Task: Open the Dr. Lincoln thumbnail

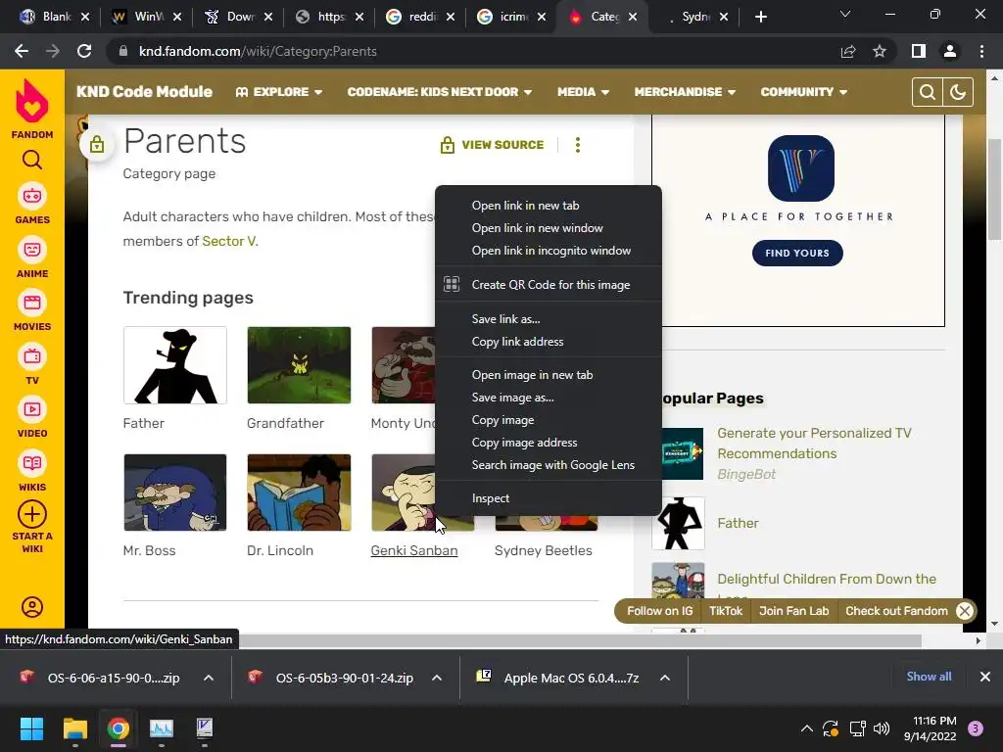Action: click(x=299, y=493)
